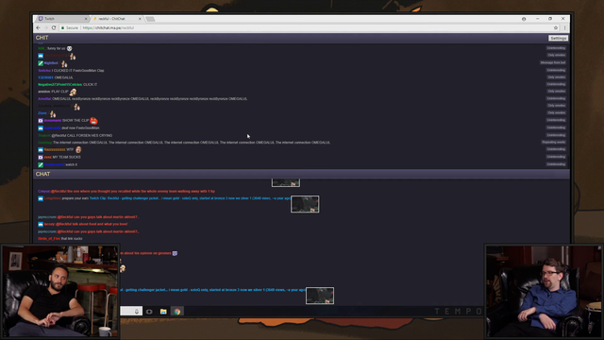Click the badge beside the SHOW THE CLIP message
Viewport: 604px width, 340px height.
[x=41, y=121]
